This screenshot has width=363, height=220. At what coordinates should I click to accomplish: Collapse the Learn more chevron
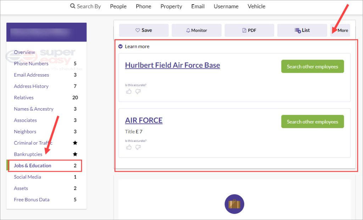121,46
